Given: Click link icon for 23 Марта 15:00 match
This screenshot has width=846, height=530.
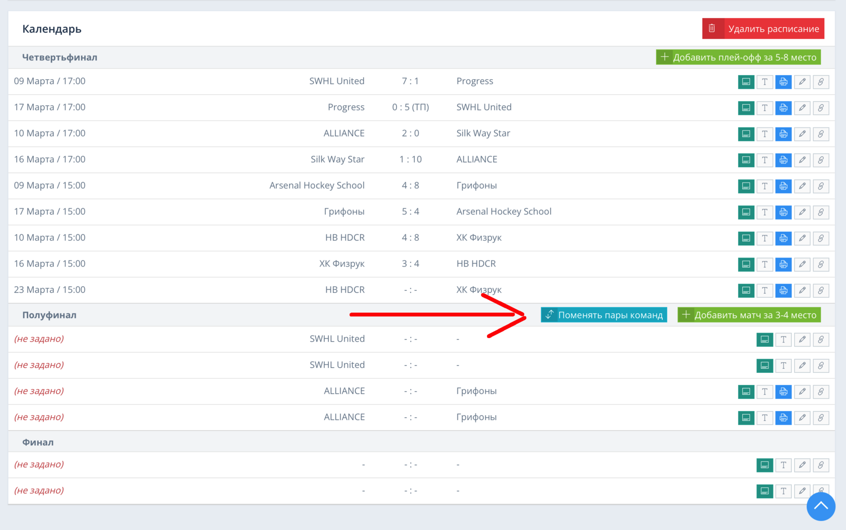Looking at the screenshot, I should click(x=820, y=291).
